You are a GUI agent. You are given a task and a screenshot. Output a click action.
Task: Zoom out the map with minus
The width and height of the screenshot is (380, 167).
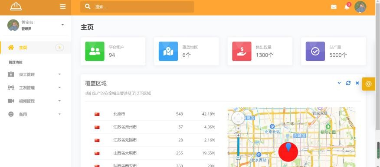point(238,157)
